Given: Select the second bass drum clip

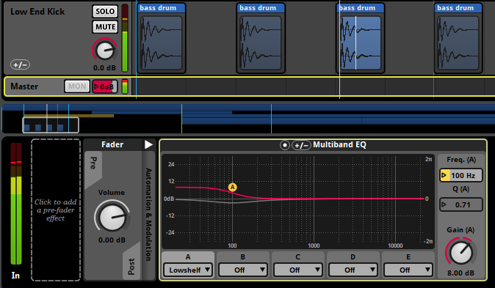Looking at the screenshot, I should [261, 38].
